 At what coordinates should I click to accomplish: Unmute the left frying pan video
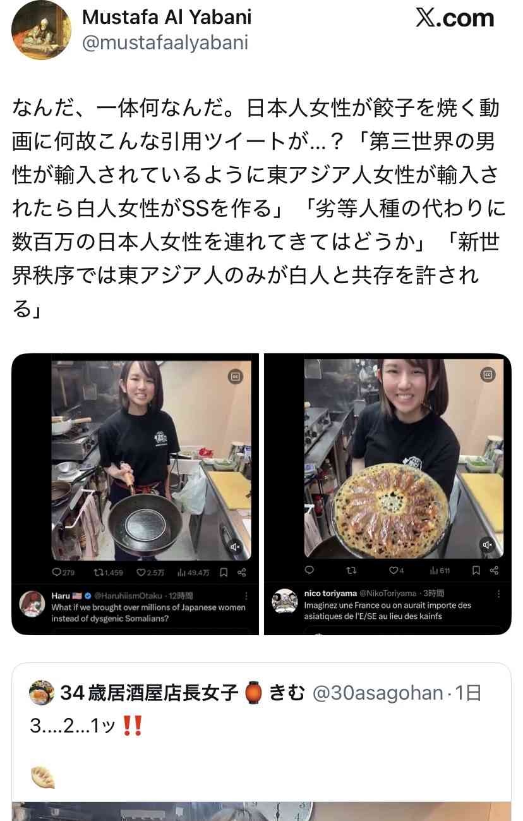point(236,547)
